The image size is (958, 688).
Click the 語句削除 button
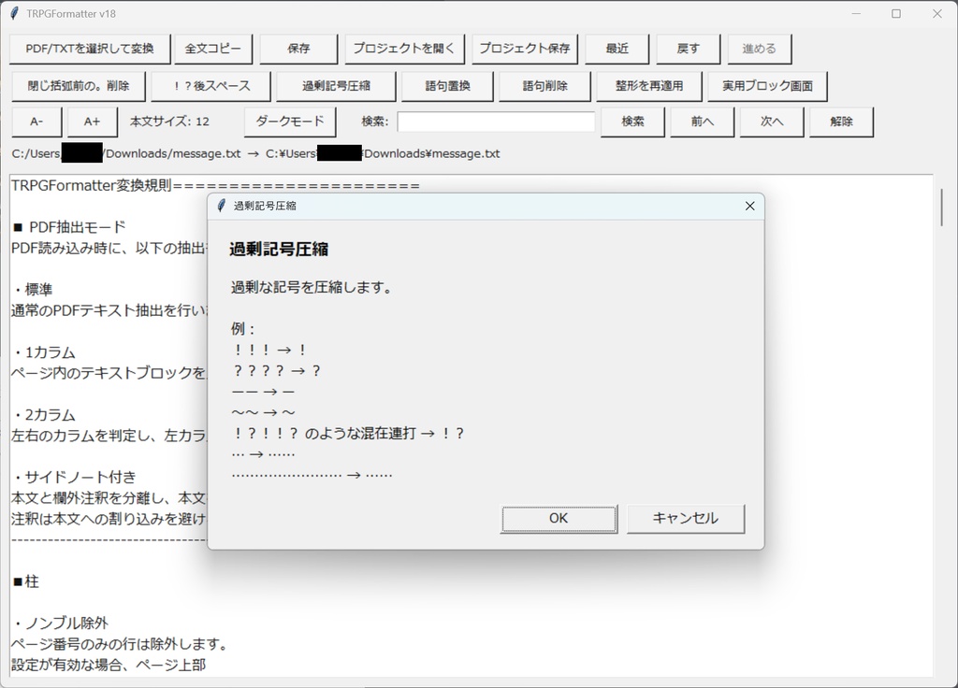click(545, 86)
